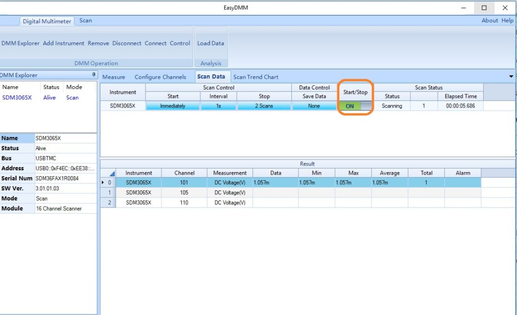Open the Stop '2 Scans' dropdown cell
Viewport: 517px width, 315px height.
pyautogui.click(x=264, y=106)
